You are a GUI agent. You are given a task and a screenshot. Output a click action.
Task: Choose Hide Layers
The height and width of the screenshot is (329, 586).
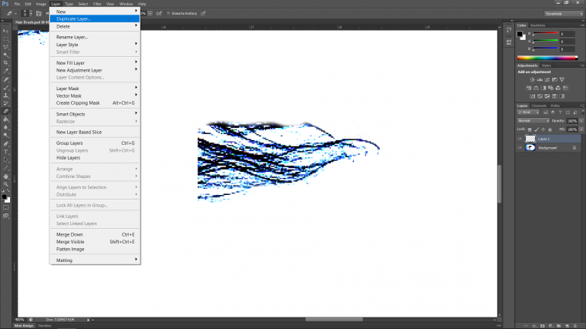coord(95,158)
